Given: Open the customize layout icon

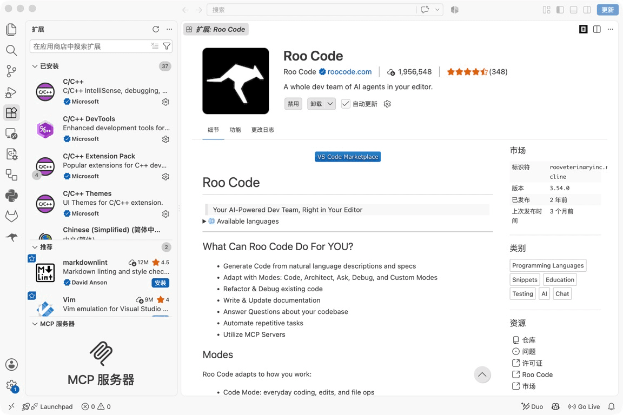Looking at the screenshot, I should (x=547, y=10).
